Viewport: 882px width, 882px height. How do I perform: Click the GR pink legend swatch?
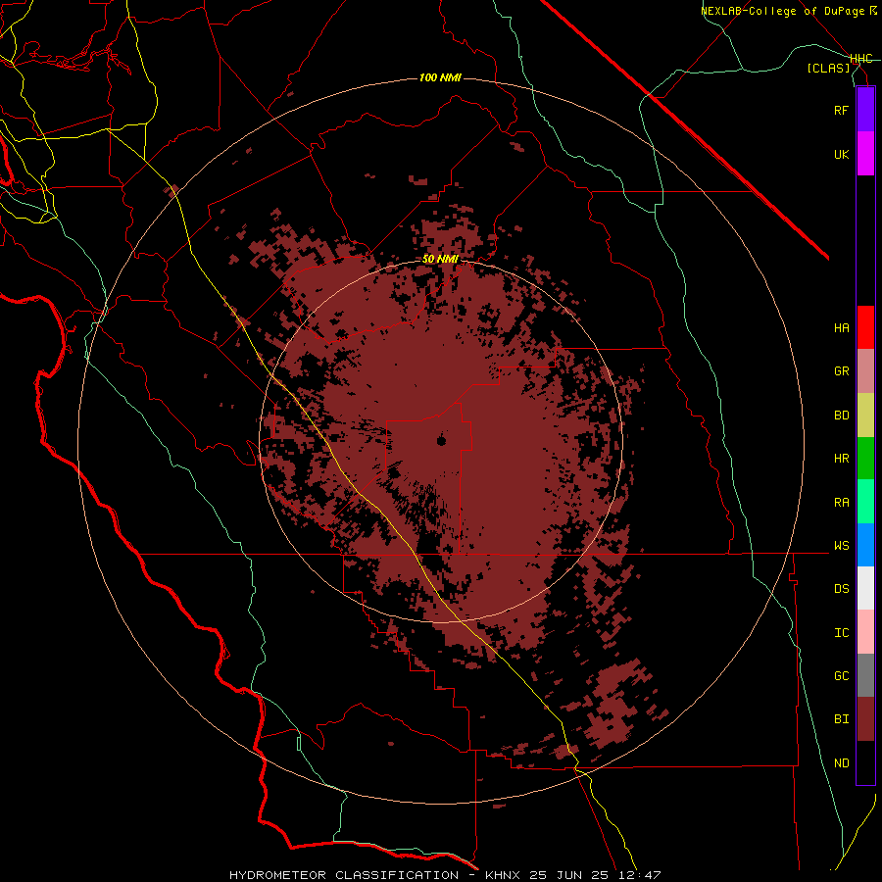pyautogui.click(x=865, y=371)
